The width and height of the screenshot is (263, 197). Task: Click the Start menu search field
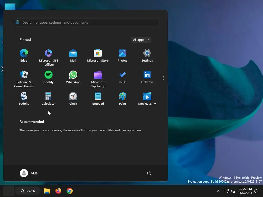coord(85,22)
